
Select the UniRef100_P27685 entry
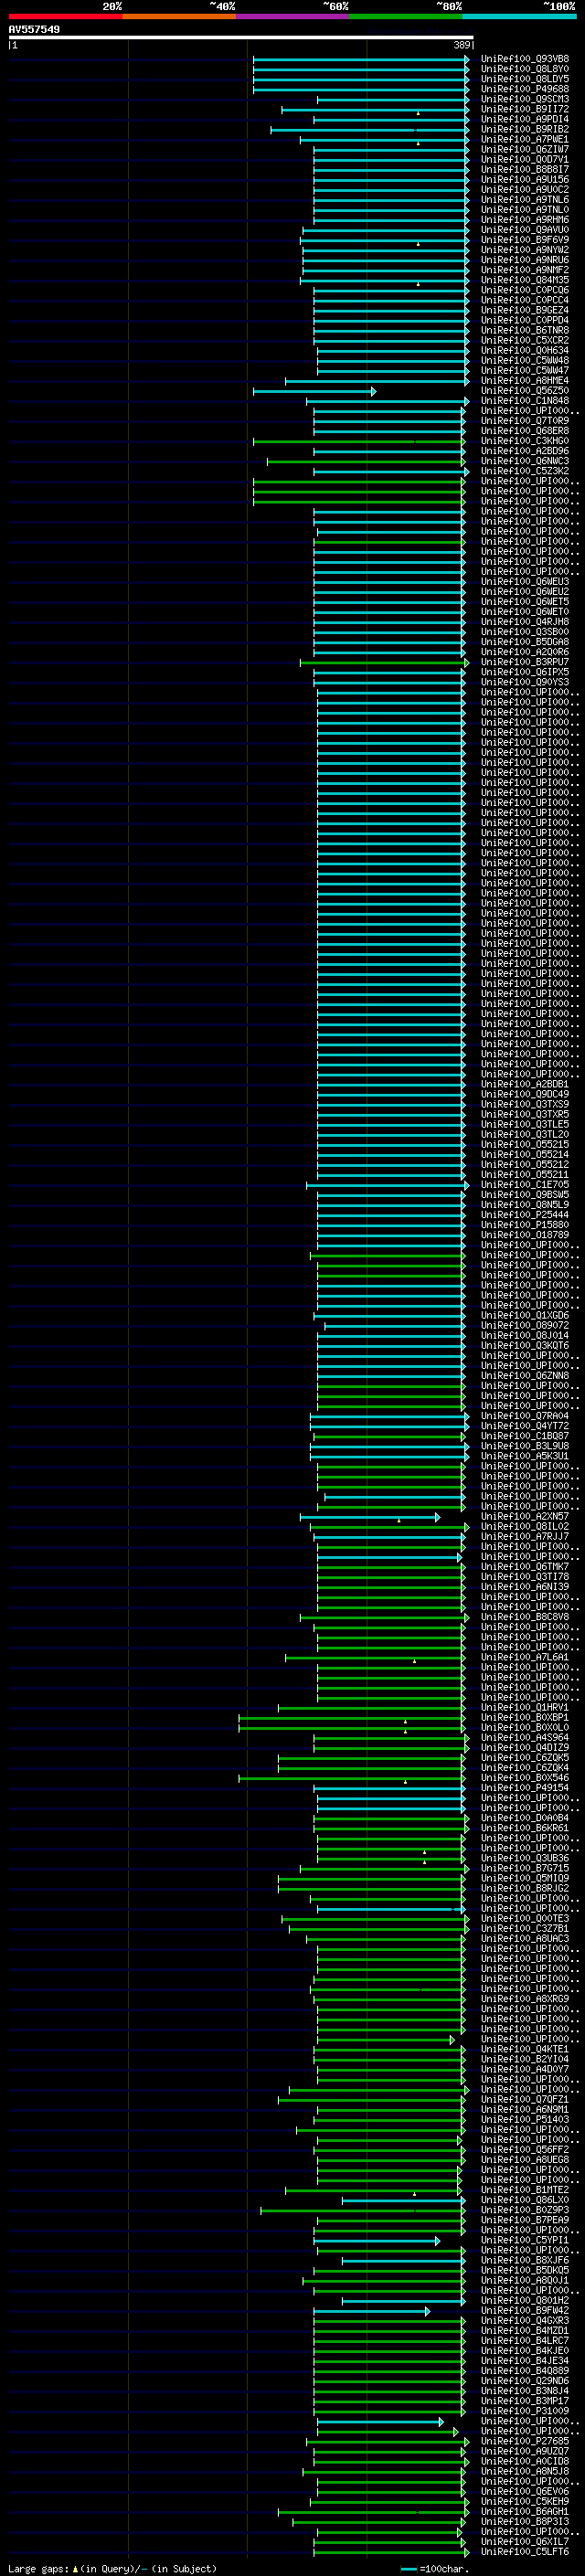coord(525,2440)
